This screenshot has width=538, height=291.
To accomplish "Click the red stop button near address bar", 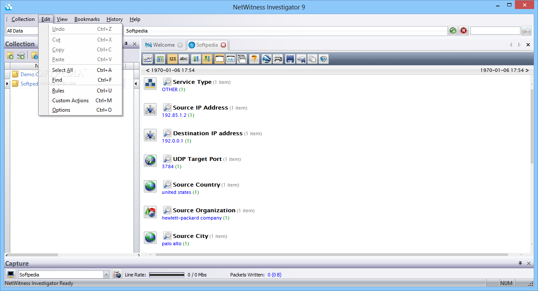I will coord(464,30).
